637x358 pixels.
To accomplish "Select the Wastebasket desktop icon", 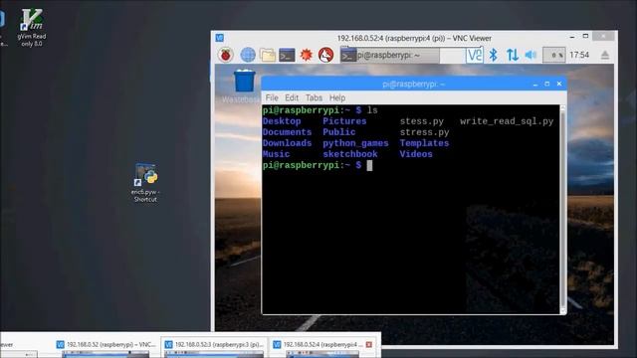I will pyautogui.click(x=244, y=87).
